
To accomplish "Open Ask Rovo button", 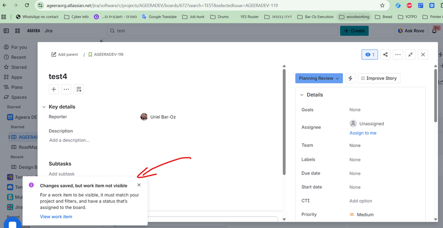I will 411,31.
